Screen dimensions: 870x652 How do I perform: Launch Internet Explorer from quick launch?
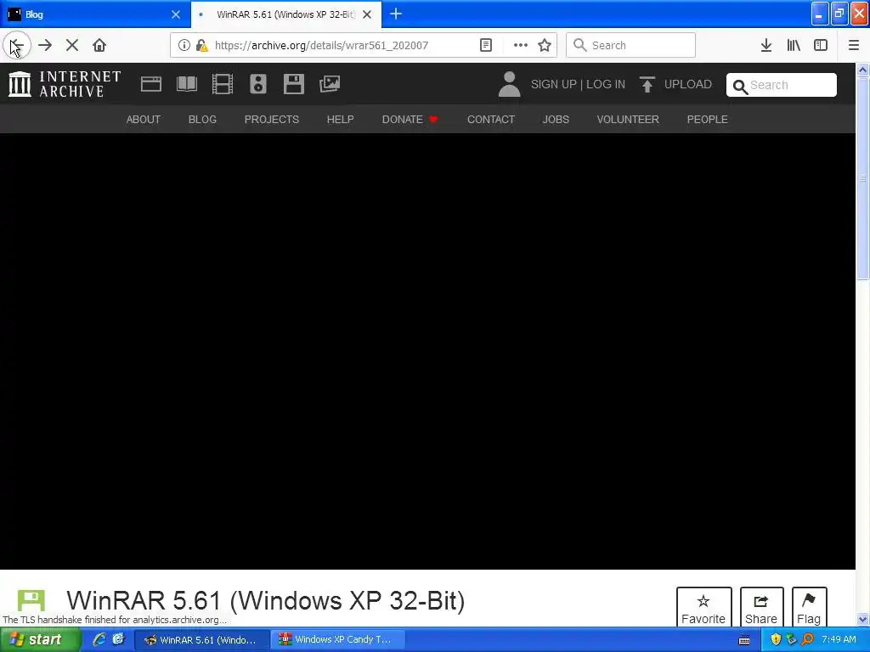tap(99, 639)
